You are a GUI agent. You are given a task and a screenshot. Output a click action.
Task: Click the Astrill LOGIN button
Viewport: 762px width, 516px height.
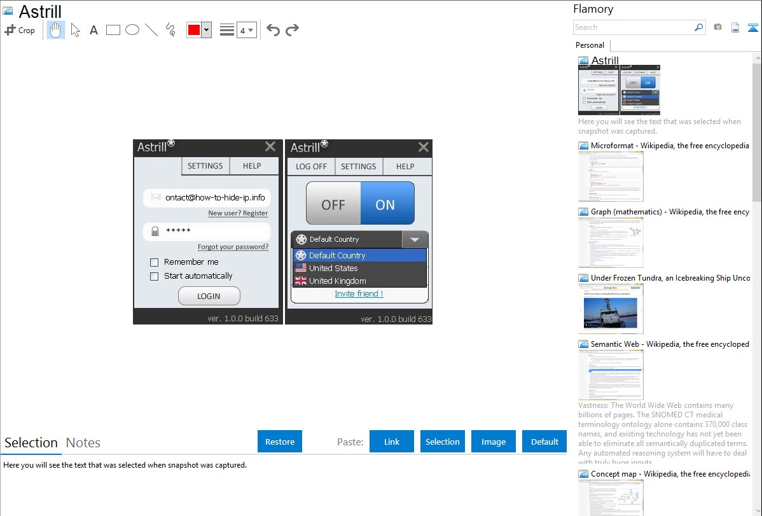(x=209, y=296)
